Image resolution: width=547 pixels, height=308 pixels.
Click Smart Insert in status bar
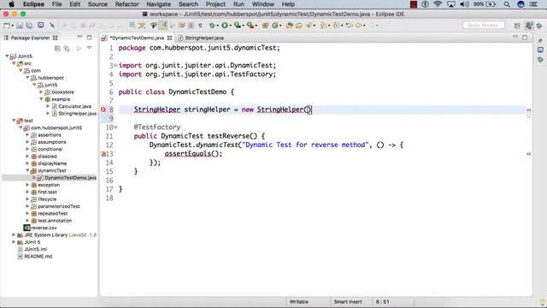tap(348, 302)
